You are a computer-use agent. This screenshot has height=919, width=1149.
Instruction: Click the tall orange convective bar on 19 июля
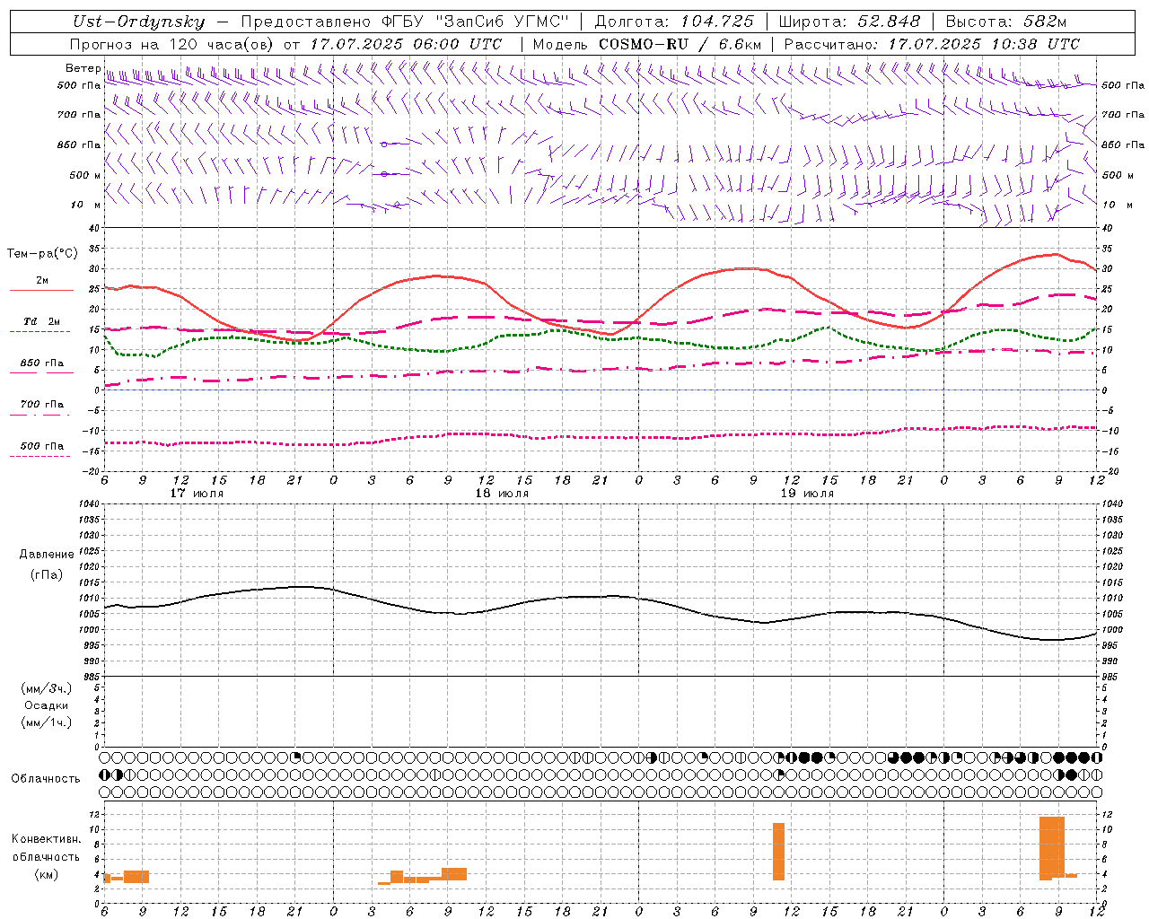[778, 852]
